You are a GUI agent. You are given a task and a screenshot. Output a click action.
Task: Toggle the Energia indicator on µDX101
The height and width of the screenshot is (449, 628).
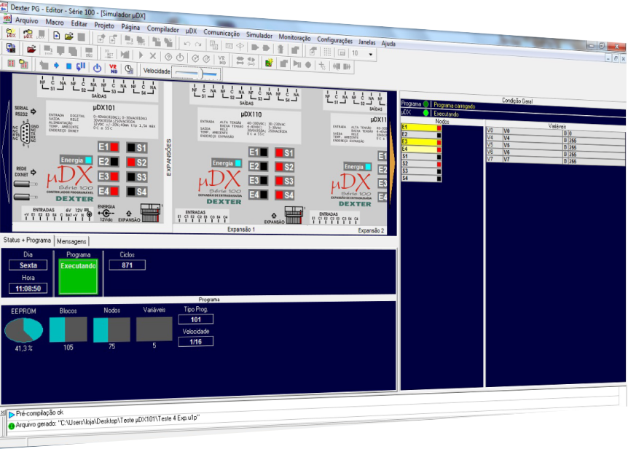pyautogui.click(x=76, y=160)
